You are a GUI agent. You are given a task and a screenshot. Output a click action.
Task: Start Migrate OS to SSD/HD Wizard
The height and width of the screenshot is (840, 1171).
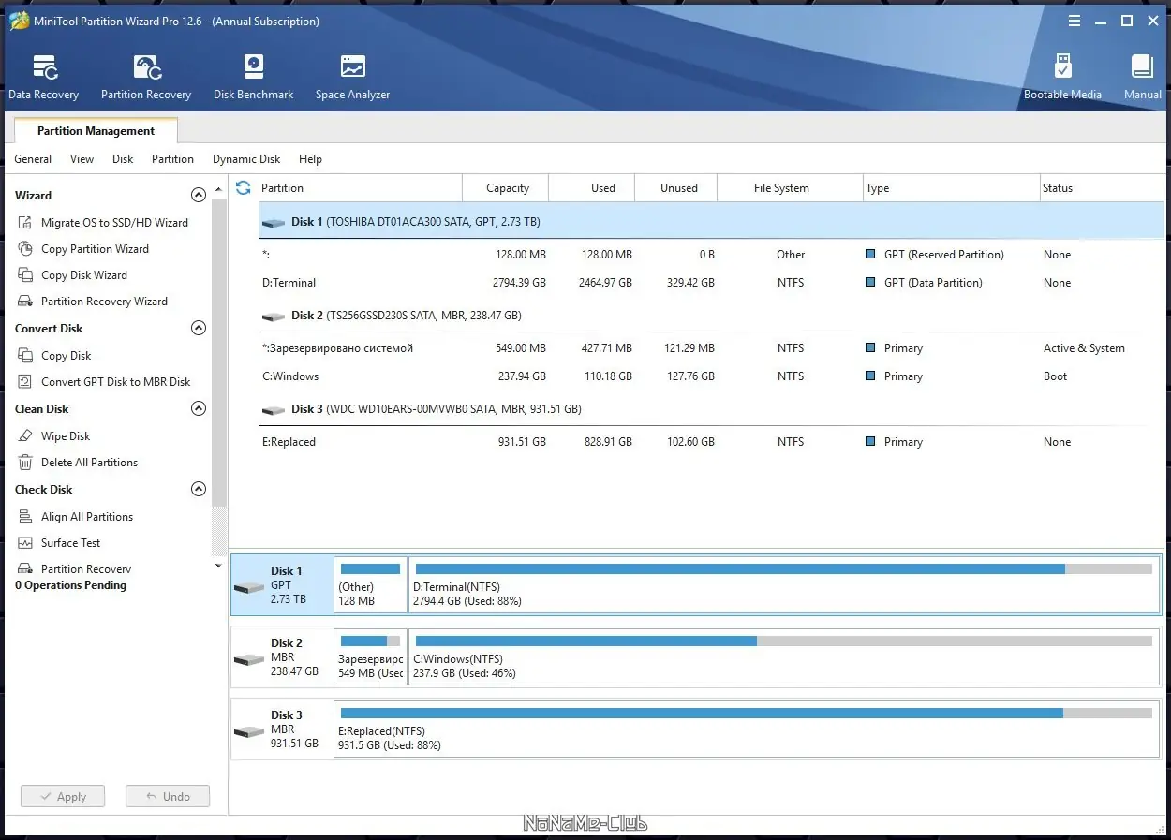(x=114, y=223)
